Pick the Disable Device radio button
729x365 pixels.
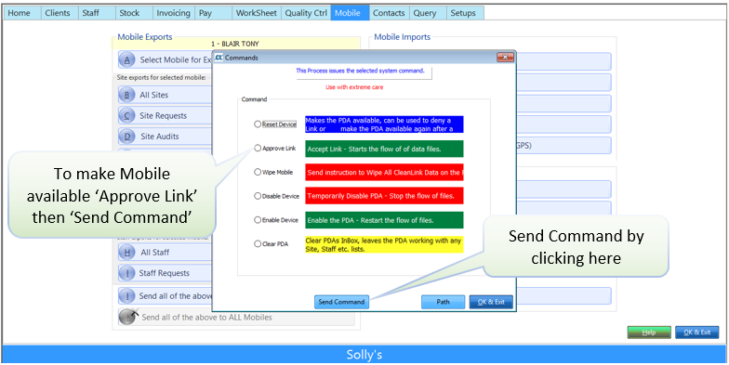(x=257, y=196)
